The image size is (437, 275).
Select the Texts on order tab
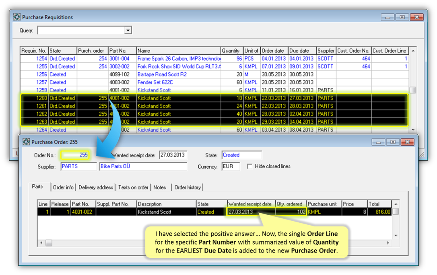tap(133, 187)
